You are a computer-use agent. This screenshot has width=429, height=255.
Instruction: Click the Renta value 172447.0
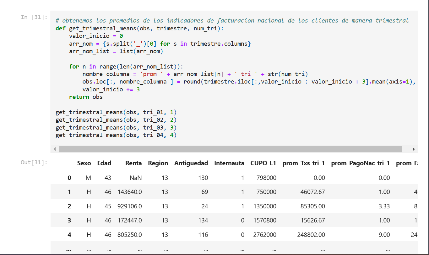pyautogui.click(x=130, y=220)
